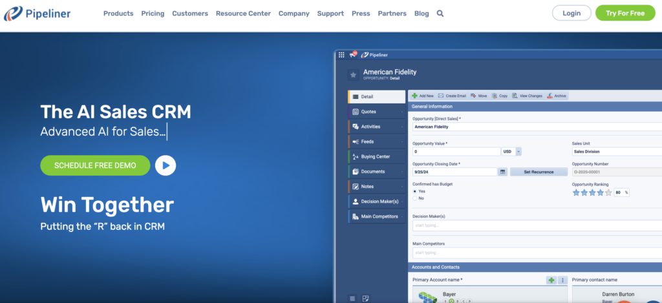
Task: Click the Pipeliner logo in the header
Action: tap(37, 14)
